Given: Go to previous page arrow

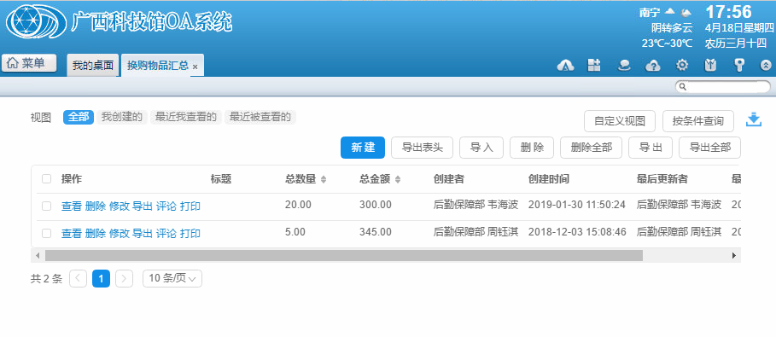Looking at the screenshot, I should [79, 279].
